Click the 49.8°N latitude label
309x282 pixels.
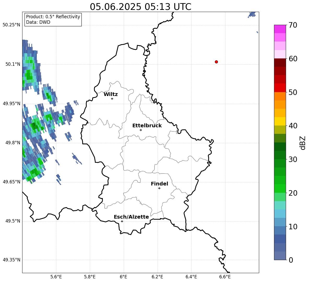click(x=13, y=143)
